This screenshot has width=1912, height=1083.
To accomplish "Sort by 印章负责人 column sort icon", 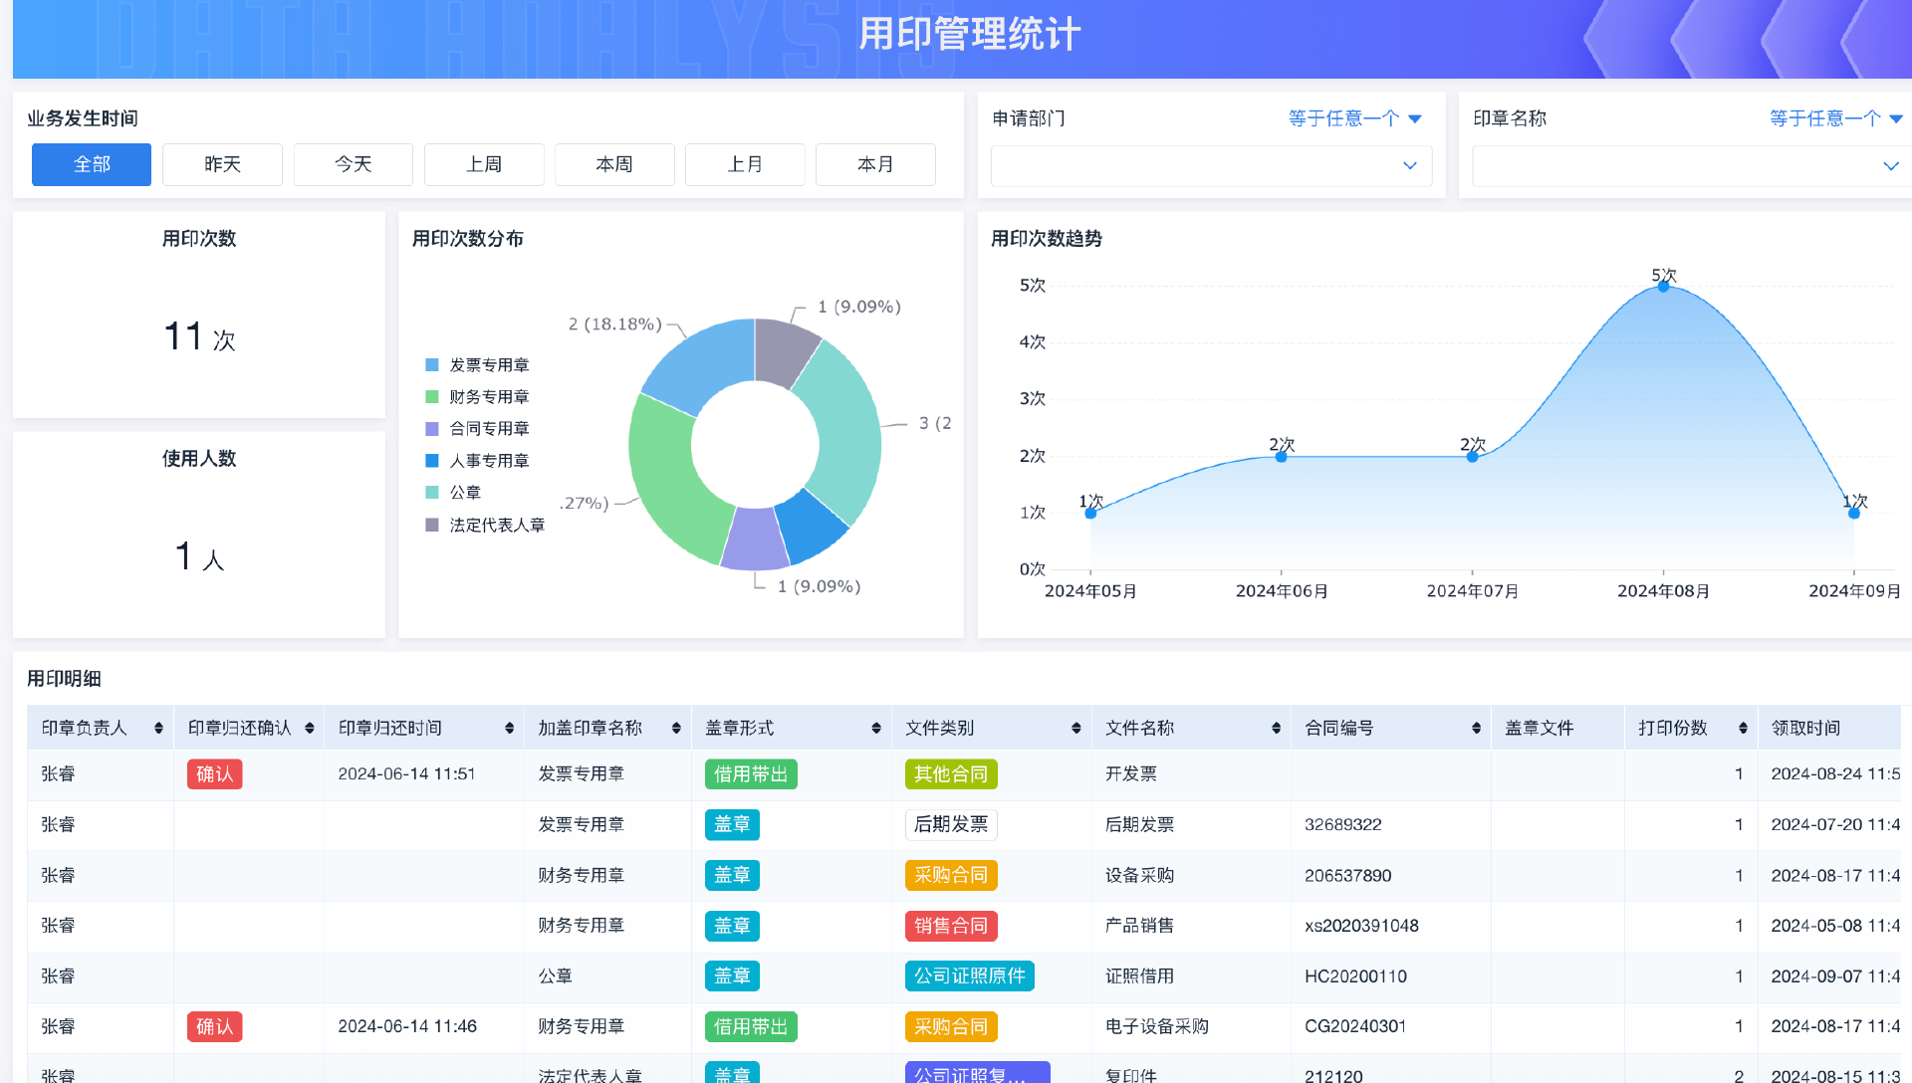I will click(x=158, y=729).
